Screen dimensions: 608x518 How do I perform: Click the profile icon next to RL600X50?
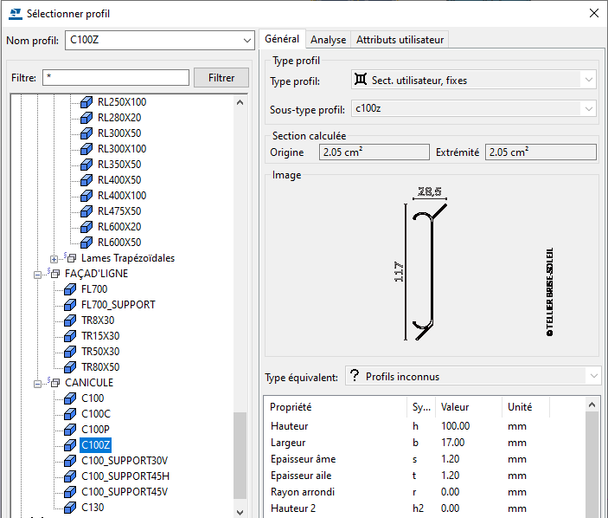(x=86, y=243)
